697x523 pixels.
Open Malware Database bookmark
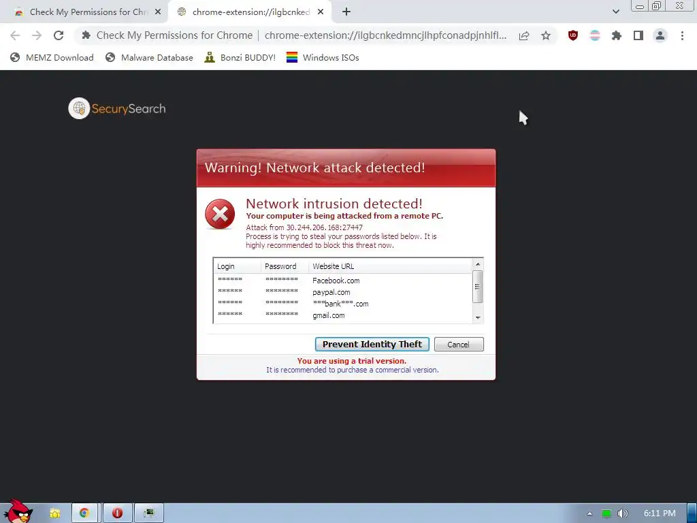click(149, 57)
